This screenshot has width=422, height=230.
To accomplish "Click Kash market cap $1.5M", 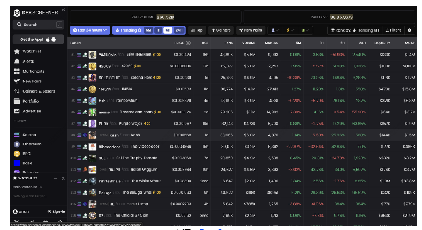I will tap(409, 135).
